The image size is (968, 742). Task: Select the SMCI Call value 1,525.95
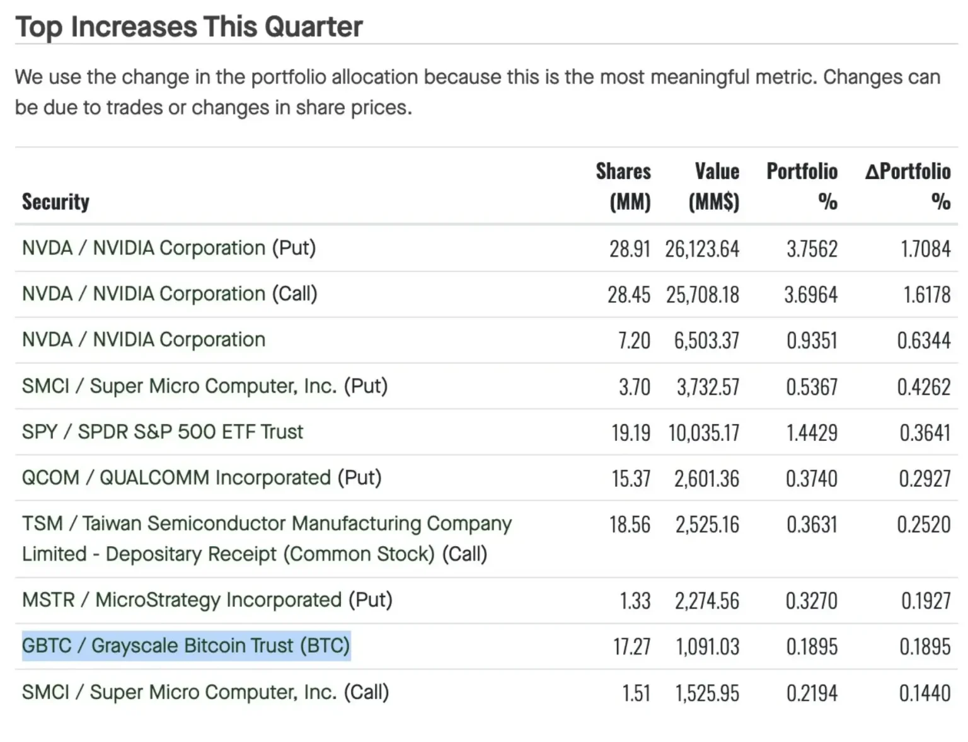[x=707, y=693]
